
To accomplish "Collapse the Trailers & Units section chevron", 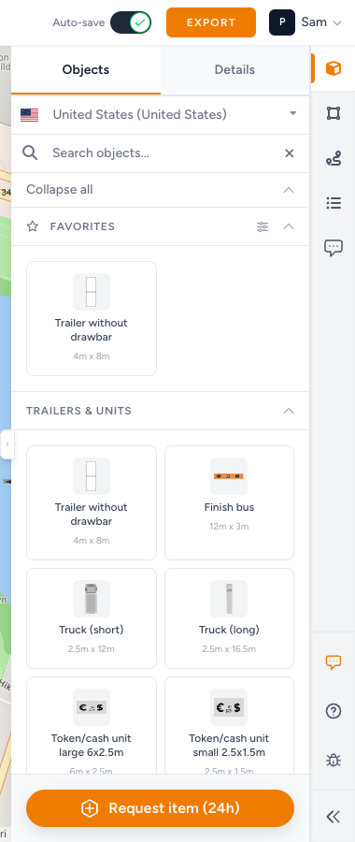I will coord(289,411).
